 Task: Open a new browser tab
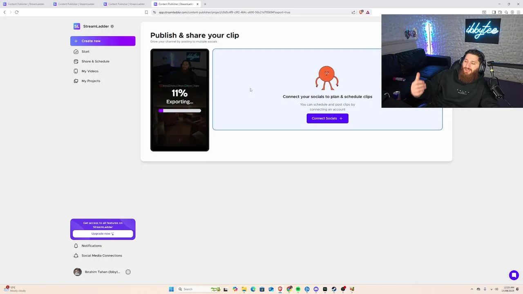(205, 4)
